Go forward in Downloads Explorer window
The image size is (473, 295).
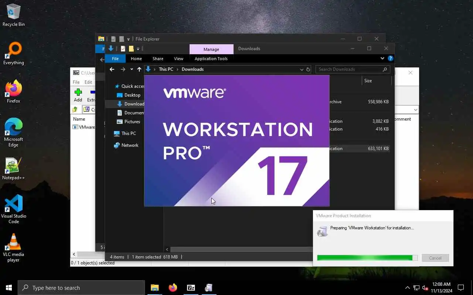[x=123, y=69]
